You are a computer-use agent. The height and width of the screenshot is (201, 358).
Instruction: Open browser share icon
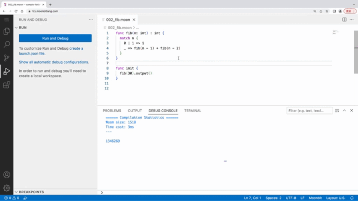[x=321, y=11]
